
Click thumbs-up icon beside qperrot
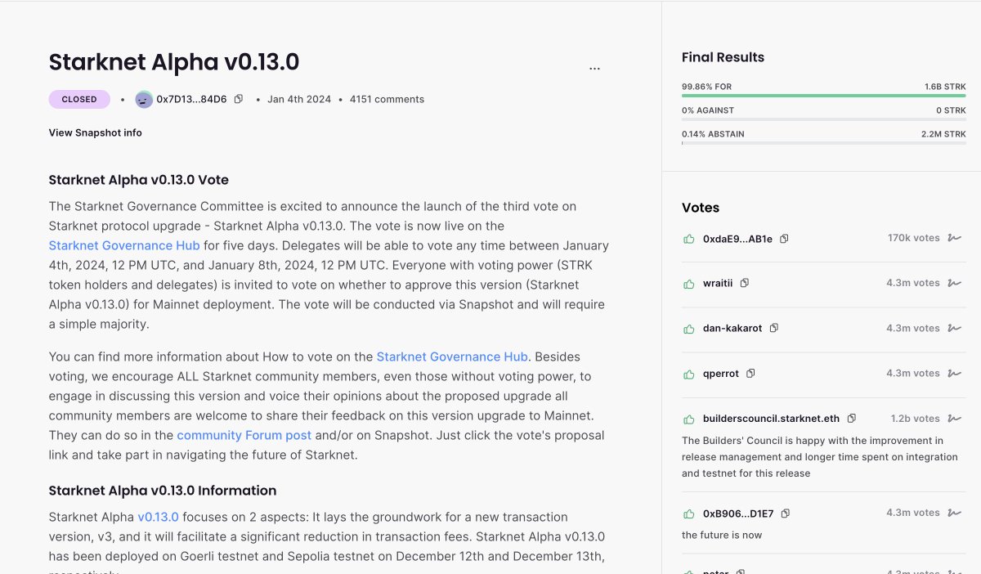688,374
